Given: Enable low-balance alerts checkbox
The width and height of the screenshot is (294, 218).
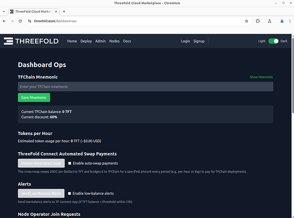Looking at the screenshot, I should coord(70,194).
